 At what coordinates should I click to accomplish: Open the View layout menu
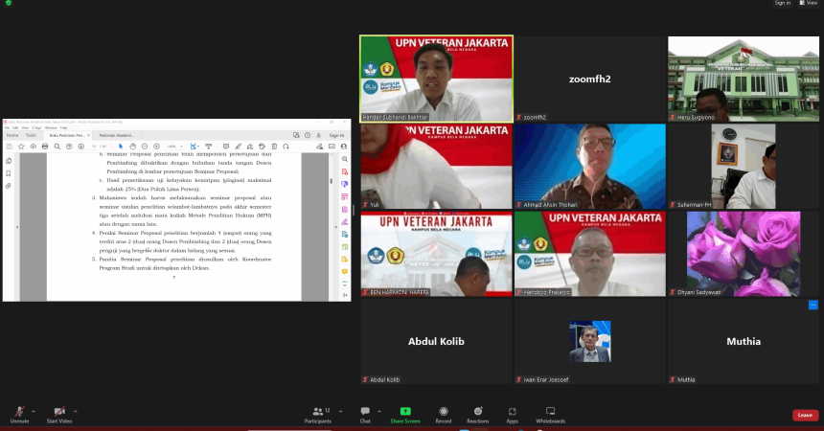[809, 3]
